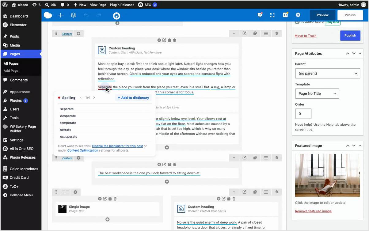369x231 pixels.
Task: Open page settings via the gear icon beside Preview
Action: (298, 15)
